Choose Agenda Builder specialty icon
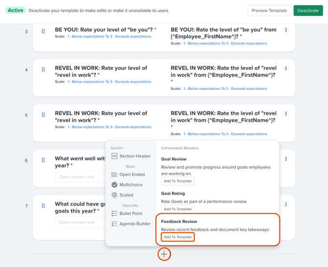 [115, 224]
